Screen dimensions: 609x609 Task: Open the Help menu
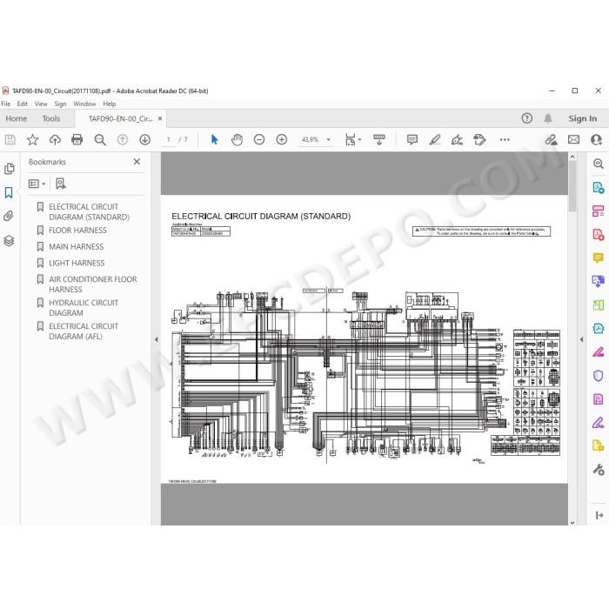[110, 104]
